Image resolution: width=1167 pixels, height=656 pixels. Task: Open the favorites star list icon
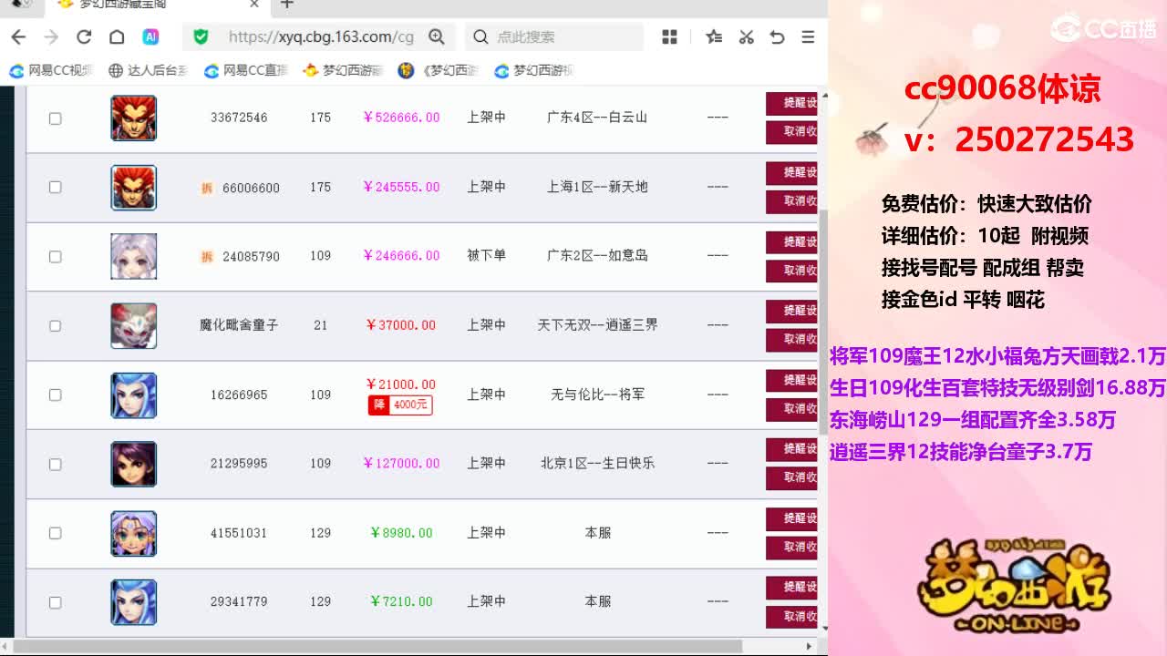pos(714,36)
